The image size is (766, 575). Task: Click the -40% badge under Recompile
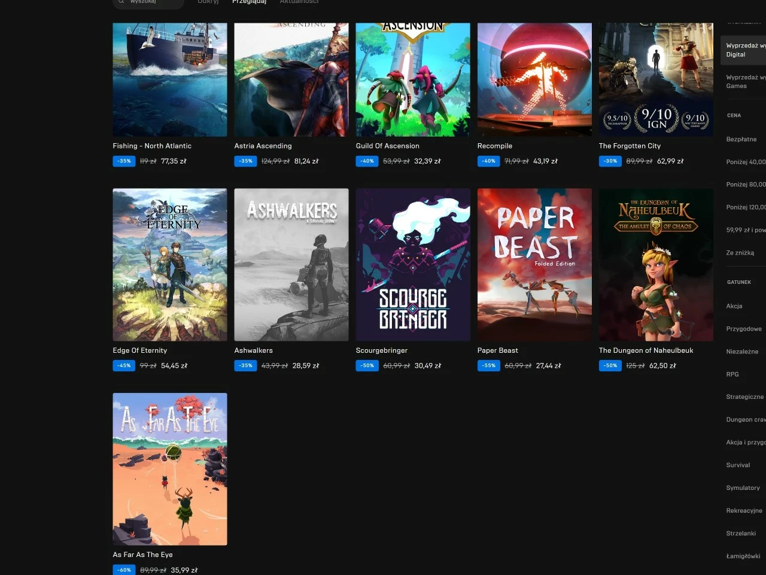[x=488, y=161]
